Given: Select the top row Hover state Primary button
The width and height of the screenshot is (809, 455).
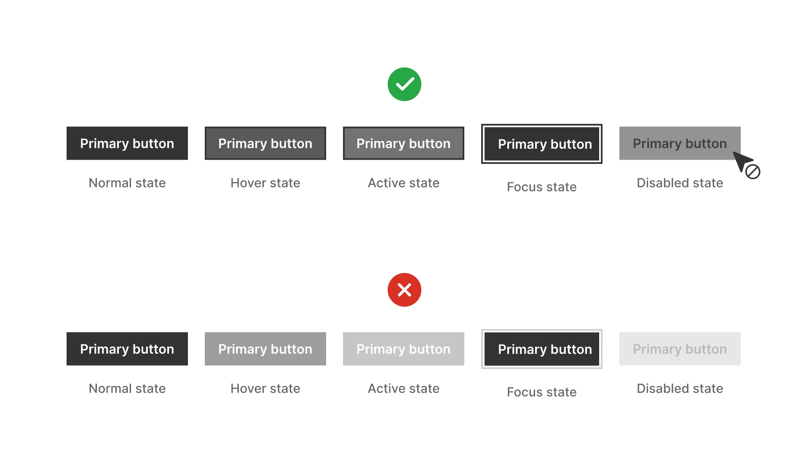Looking at the screenshot, I should click(x=265, y=143).
